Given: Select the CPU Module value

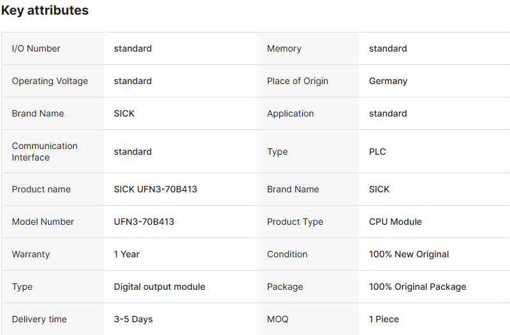Looking at the screenshot, I should point(395,222).
